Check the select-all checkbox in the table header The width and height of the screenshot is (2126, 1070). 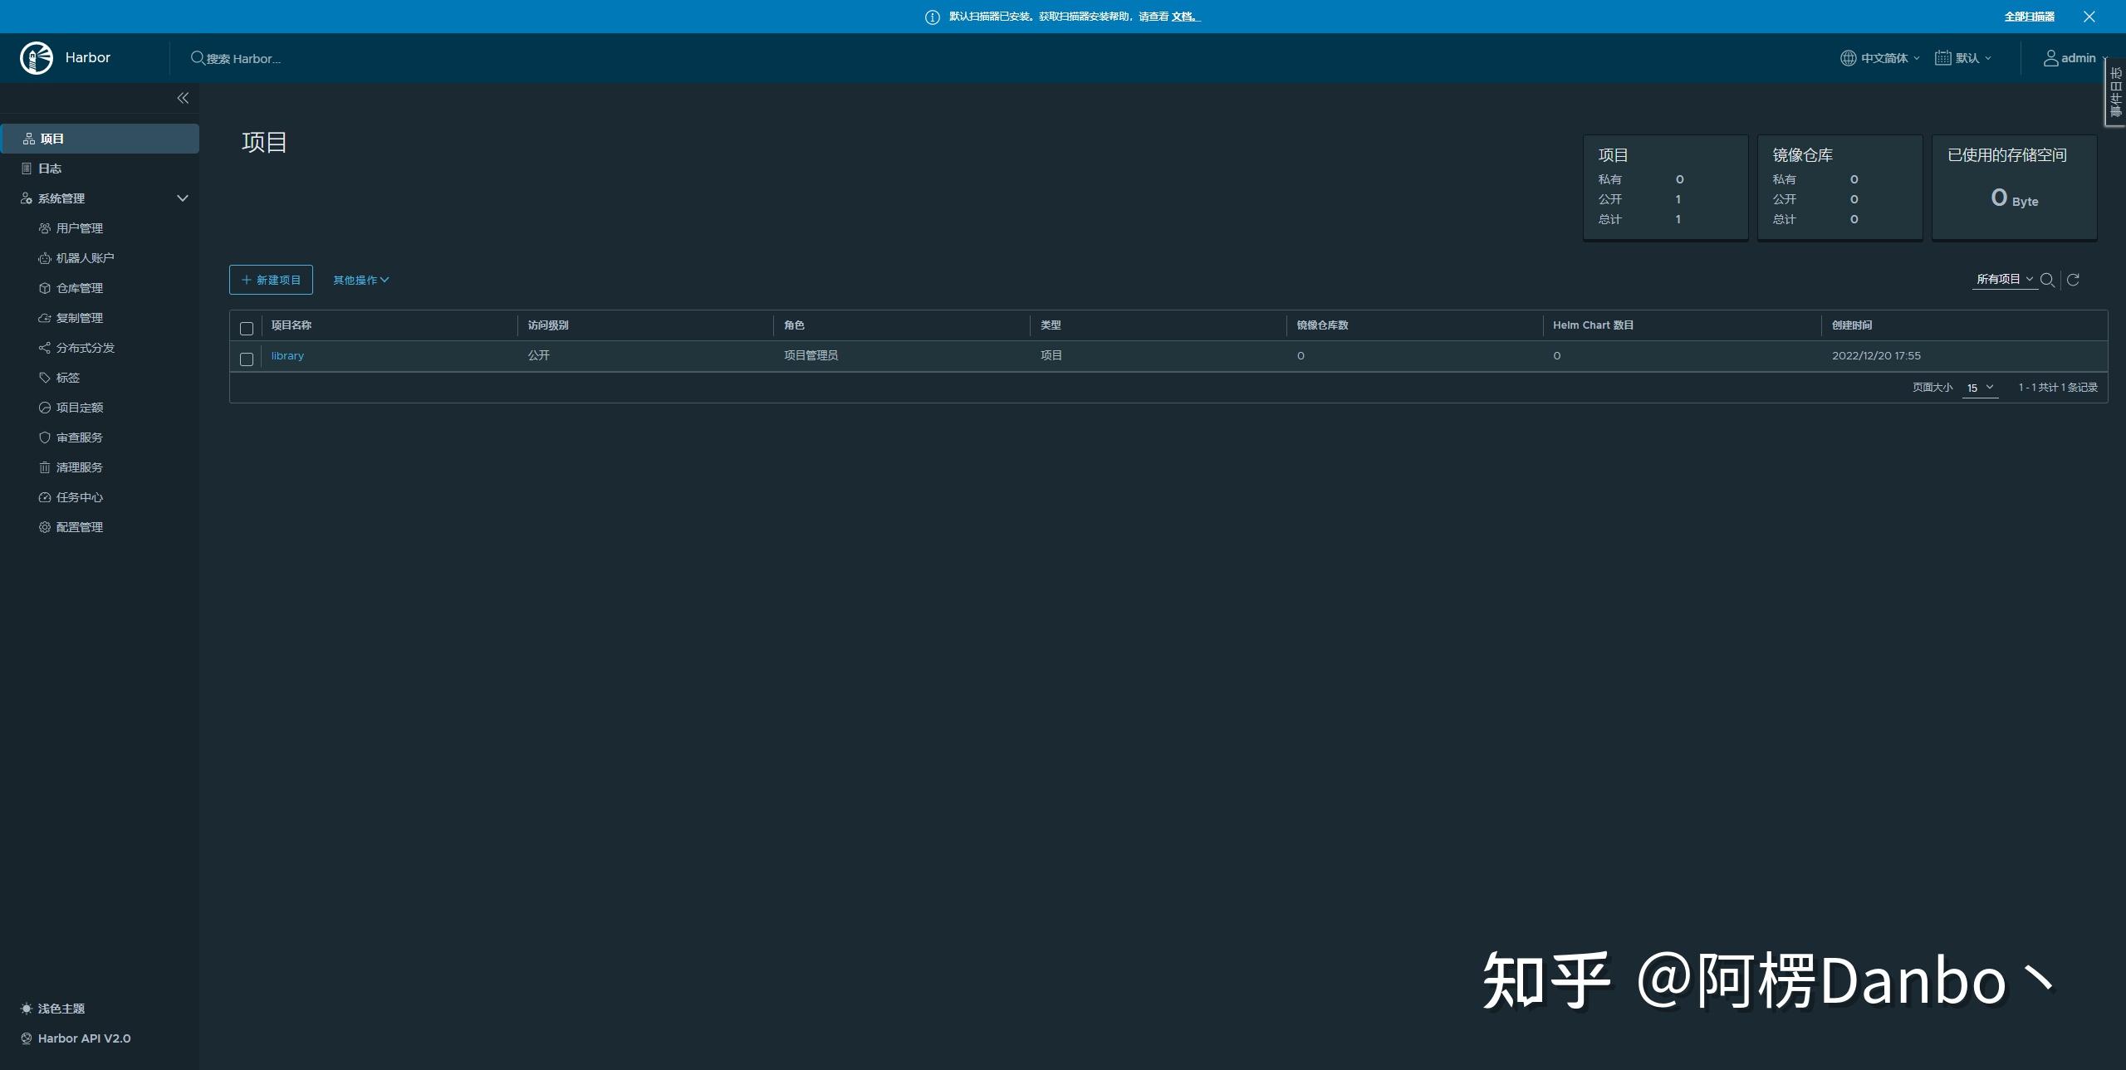click(x=246, y=329)
